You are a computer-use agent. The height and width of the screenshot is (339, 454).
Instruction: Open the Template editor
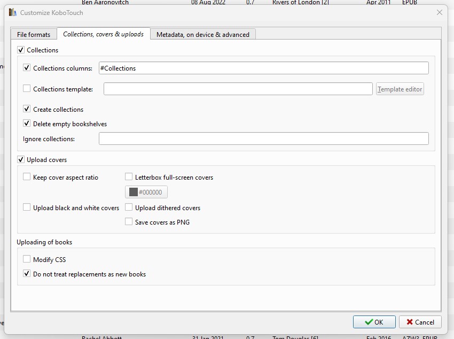pyautogui.click(x=400, y=89)
